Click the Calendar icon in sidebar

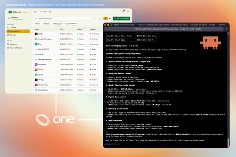(8, 35)
